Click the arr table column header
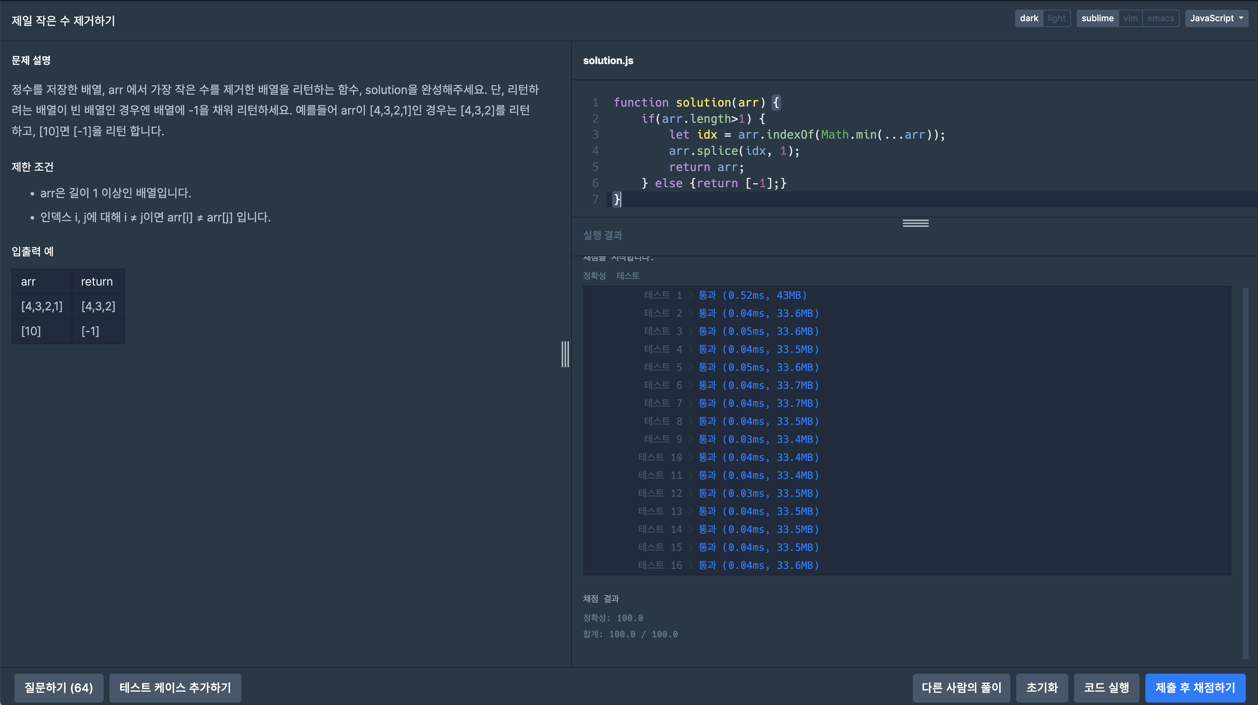This screenshot has height=705, width=1258. [x=42, y=282]
